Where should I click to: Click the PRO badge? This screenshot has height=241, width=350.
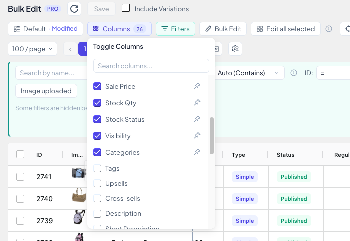53,9
